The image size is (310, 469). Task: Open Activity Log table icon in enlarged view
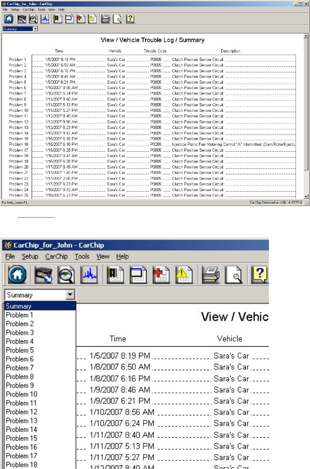point(139,274)
